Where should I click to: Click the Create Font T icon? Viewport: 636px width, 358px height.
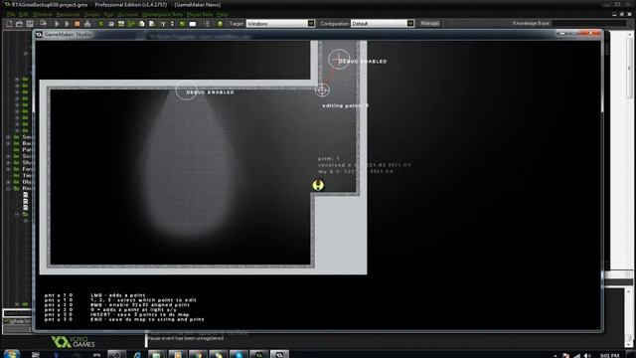(162, 24)
